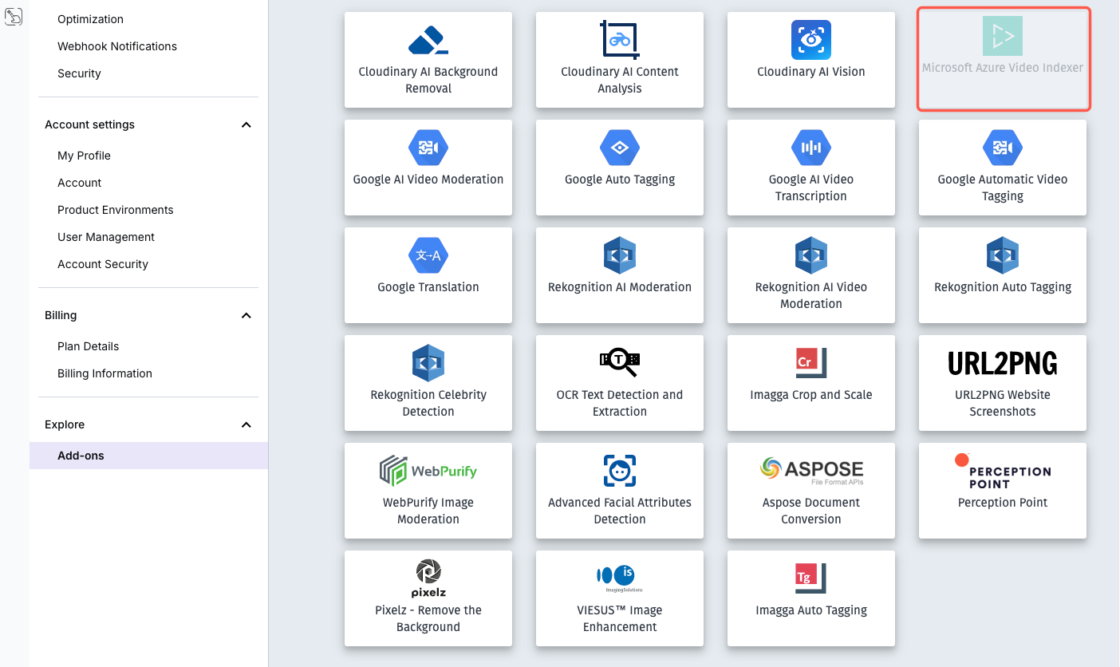Open Billing Information
The image size is (1120, 667).
[x=105, y=373]
